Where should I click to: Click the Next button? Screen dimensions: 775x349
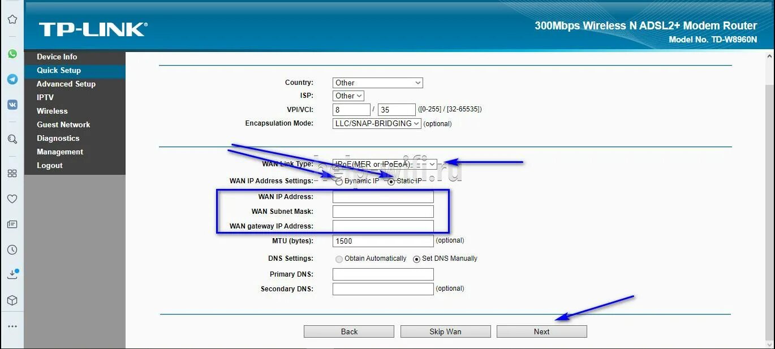(x=541, y=331)
